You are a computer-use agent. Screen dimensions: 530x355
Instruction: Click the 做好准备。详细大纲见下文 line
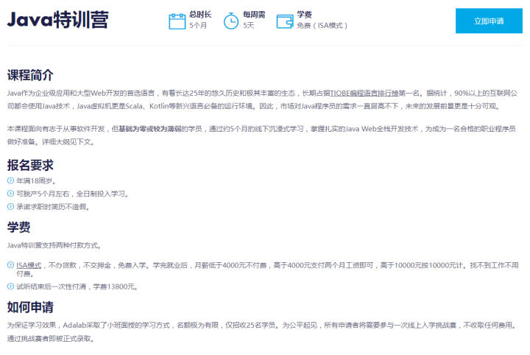pos(50,141)
